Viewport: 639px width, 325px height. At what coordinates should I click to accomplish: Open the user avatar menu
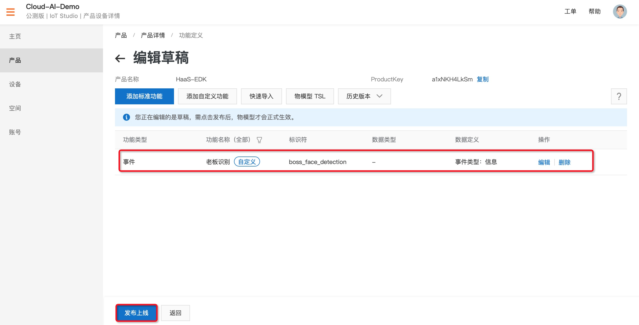click(620, 11)
